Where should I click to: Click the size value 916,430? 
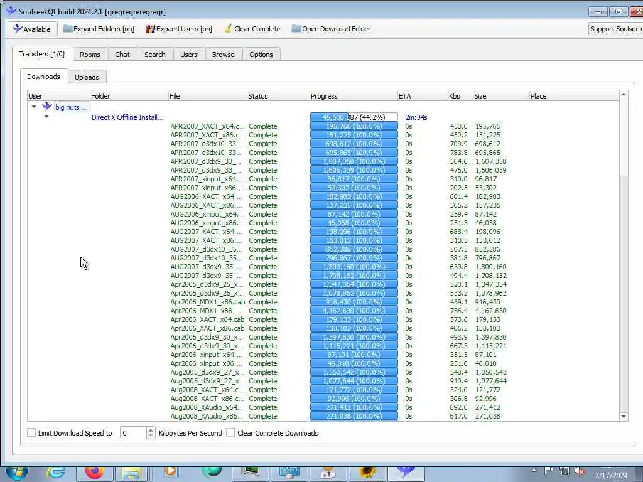click(487, 302)
